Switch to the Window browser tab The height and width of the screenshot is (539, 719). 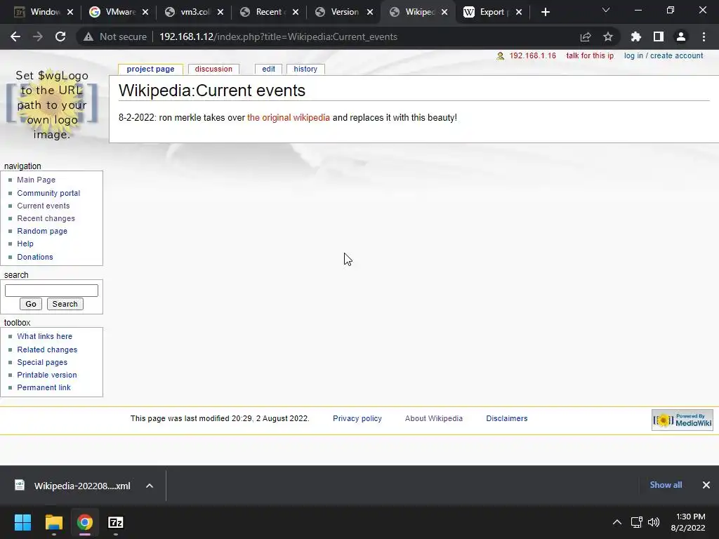point(45,13)
